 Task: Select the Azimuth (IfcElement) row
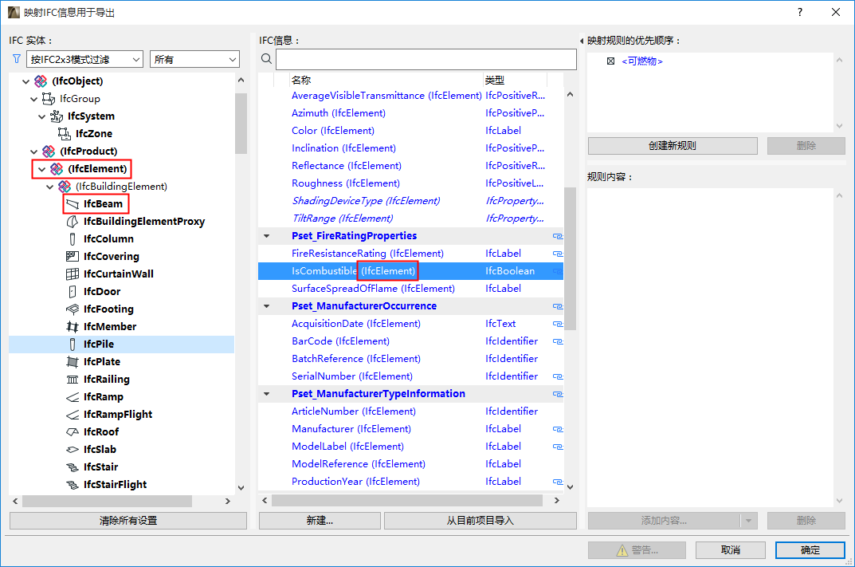pyautogui.click(x=410, y=113)
